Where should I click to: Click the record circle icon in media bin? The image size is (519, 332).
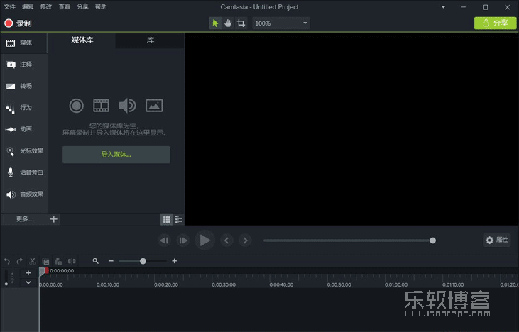point(76,106)
